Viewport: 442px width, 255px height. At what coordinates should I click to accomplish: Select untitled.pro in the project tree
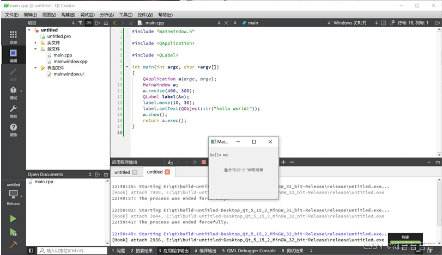tap(59, 36)
